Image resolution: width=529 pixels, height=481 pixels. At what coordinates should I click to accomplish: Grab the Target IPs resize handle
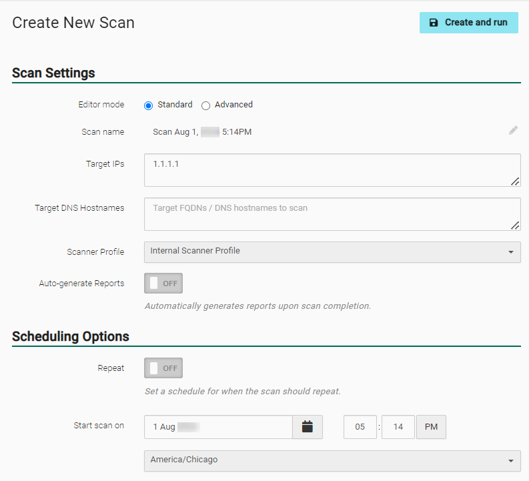(515, 181)
